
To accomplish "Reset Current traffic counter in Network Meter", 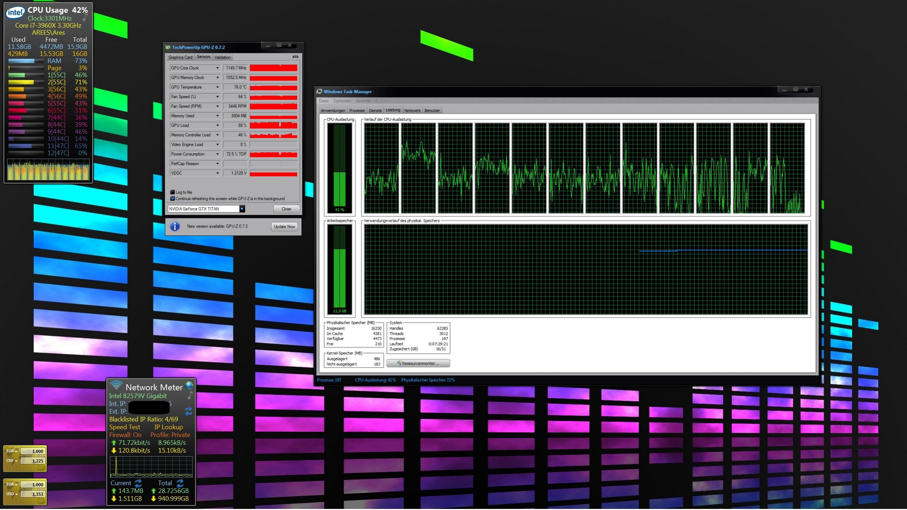I will [138, 483].
